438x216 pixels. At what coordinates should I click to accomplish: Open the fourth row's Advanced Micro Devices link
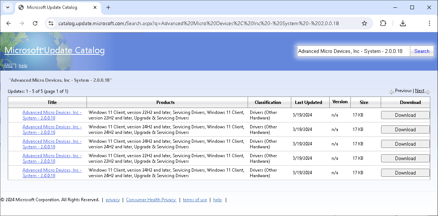[52, 158]
